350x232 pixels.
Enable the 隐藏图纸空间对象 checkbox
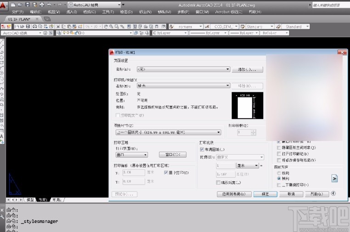[x=279, y=147]
